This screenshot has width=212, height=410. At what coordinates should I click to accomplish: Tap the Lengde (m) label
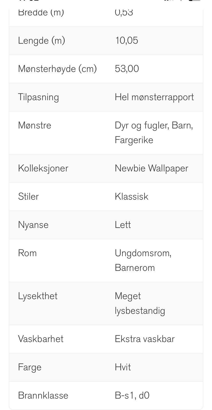(x=41, y=40)
